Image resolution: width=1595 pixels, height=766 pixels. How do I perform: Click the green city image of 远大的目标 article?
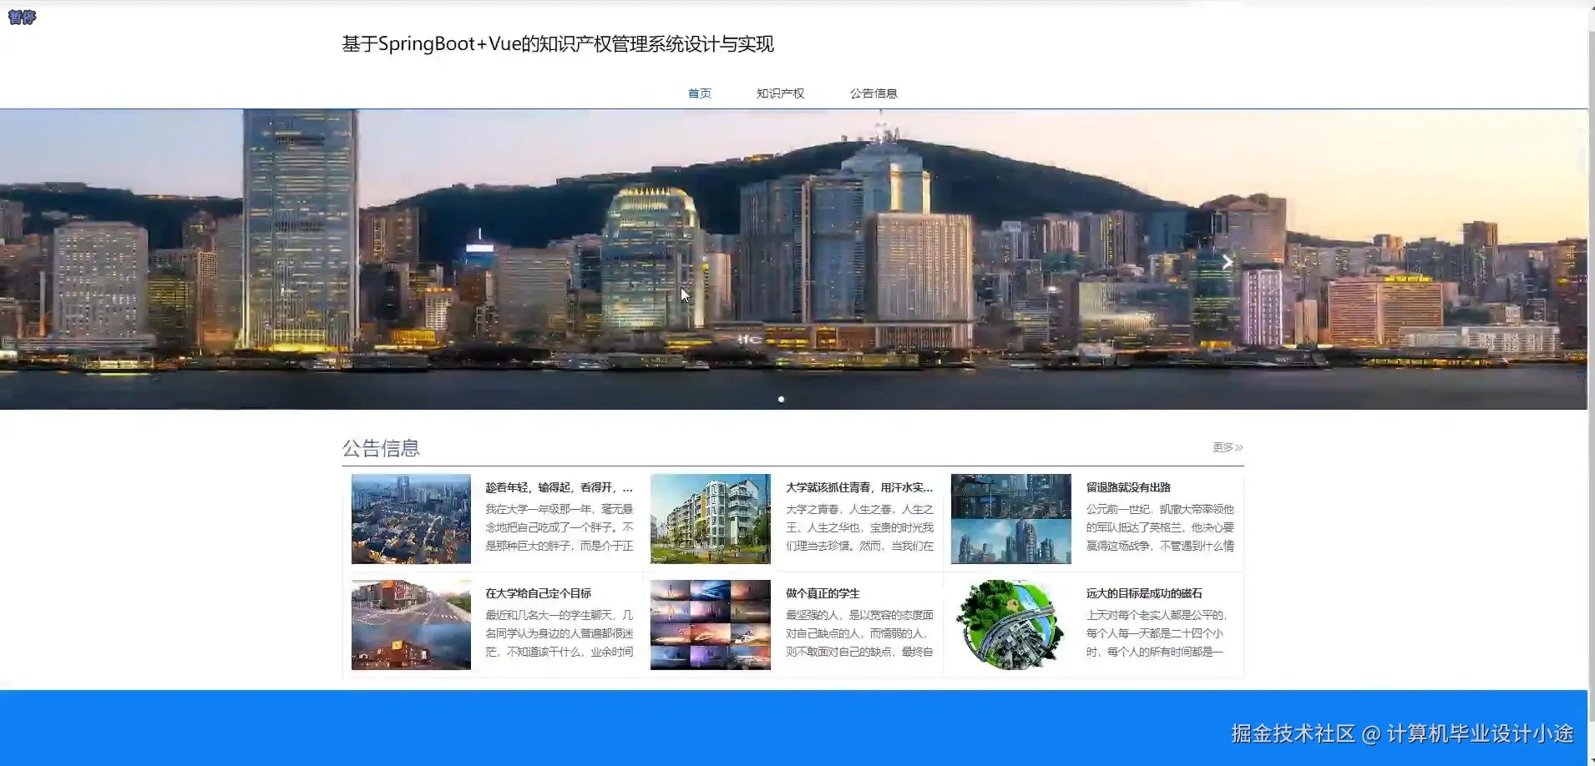pyautogui.click(x=1010, y=624)
